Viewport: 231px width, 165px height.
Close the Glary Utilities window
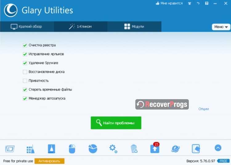point(226,3)
